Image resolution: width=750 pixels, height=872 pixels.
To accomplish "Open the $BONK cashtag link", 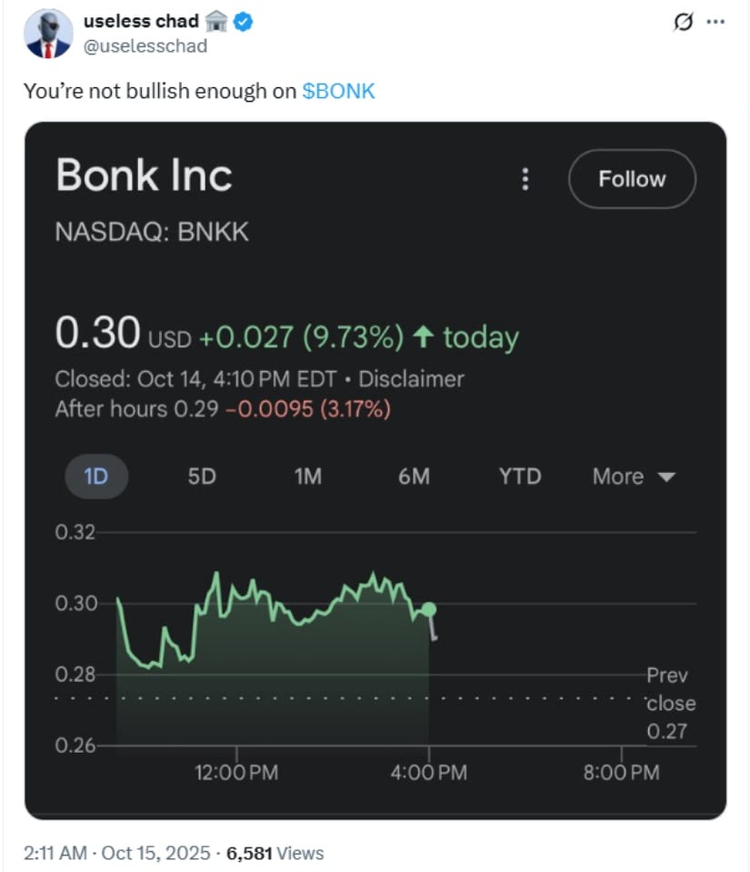I will [338, 91].
